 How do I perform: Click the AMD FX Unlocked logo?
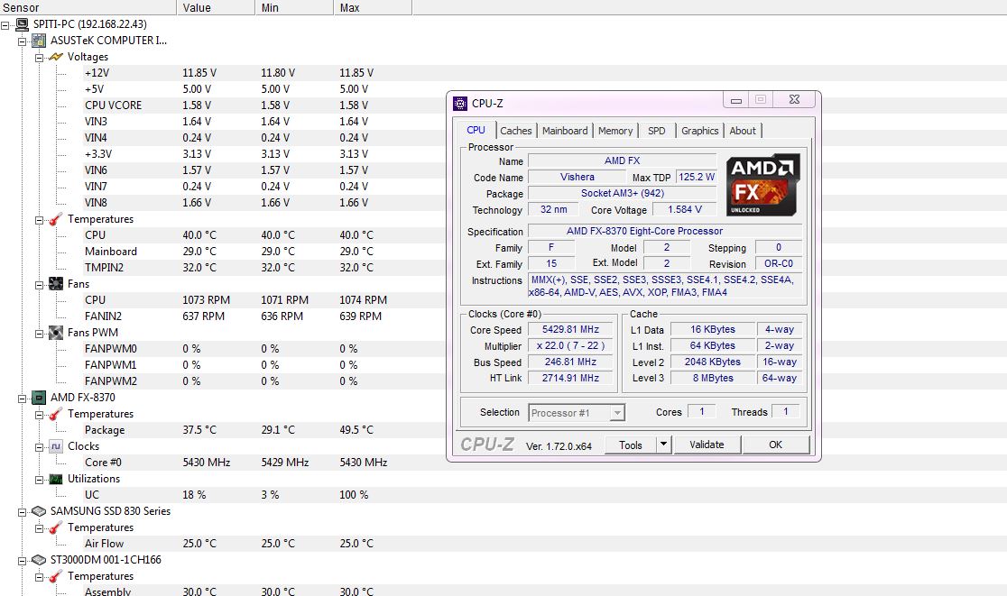(x=763, y=185)
